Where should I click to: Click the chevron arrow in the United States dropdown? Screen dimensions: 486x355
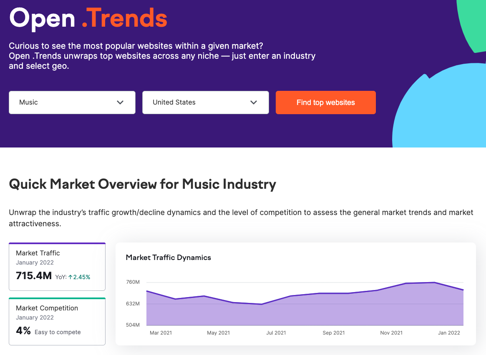pyautogui.click(x=254, y=102)
